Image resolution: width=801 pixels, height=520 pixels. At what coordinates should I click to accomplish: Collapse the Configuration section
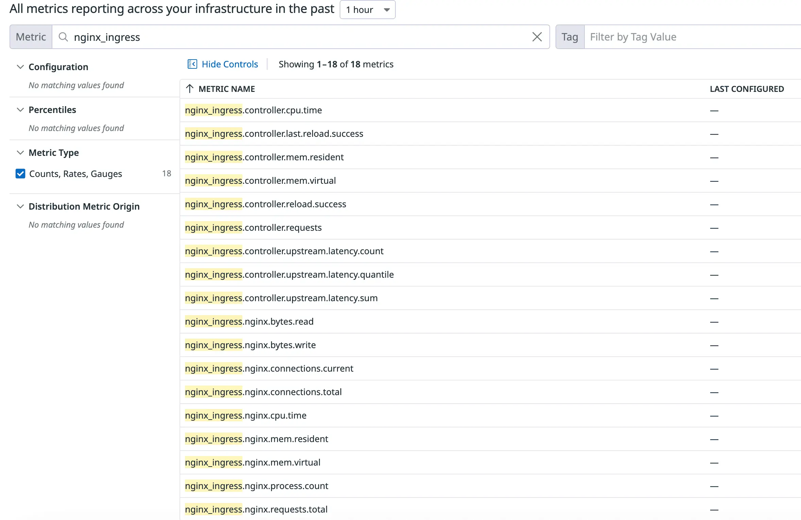pyautogui.click(x=20, y=67)
